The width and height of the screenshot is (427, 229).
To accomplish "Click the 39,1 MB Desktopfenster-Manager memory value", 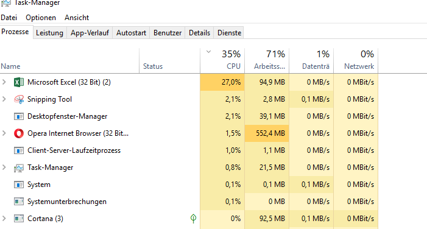I will (x=272, y=116).
